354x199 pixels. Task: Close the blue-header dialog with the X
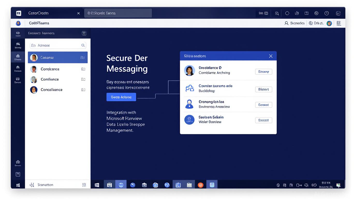pyautogui.click(x=271, y=56)
